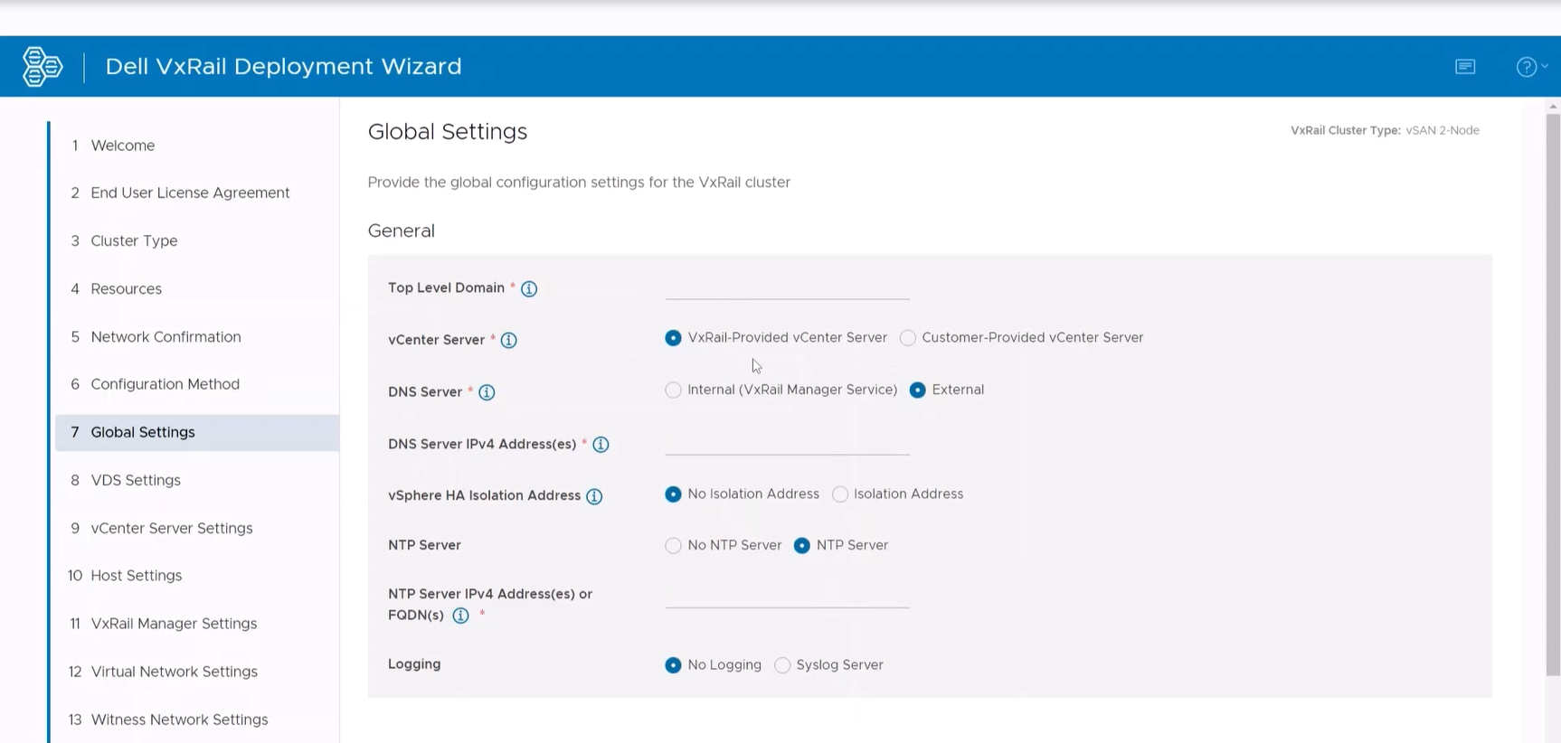Click the Logging field label

coord(414,664)
